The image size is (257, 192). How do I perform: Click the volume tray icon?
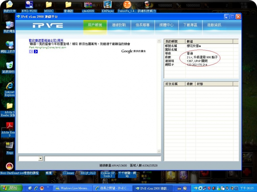click(214, 188)
